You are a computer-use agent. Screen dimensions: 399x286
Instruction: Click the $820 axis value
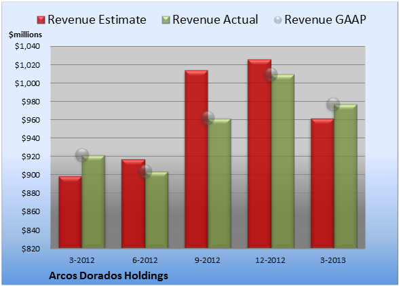coord(31,249)
